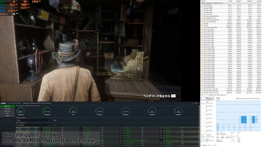
Task: Click the Temperature gauge in Ryzen Master
Action: tap(21, 111)
